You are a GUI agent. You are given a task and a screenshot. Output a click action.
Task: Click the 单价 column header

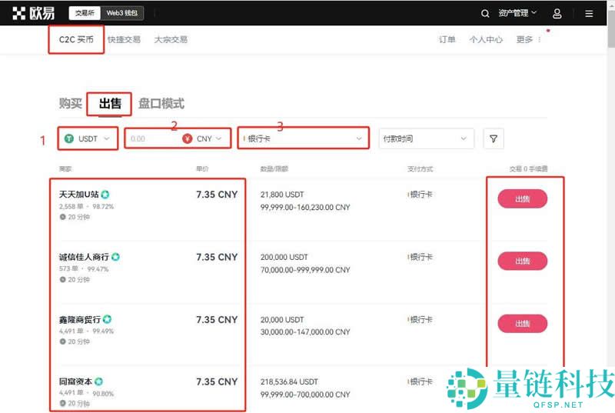202,168
